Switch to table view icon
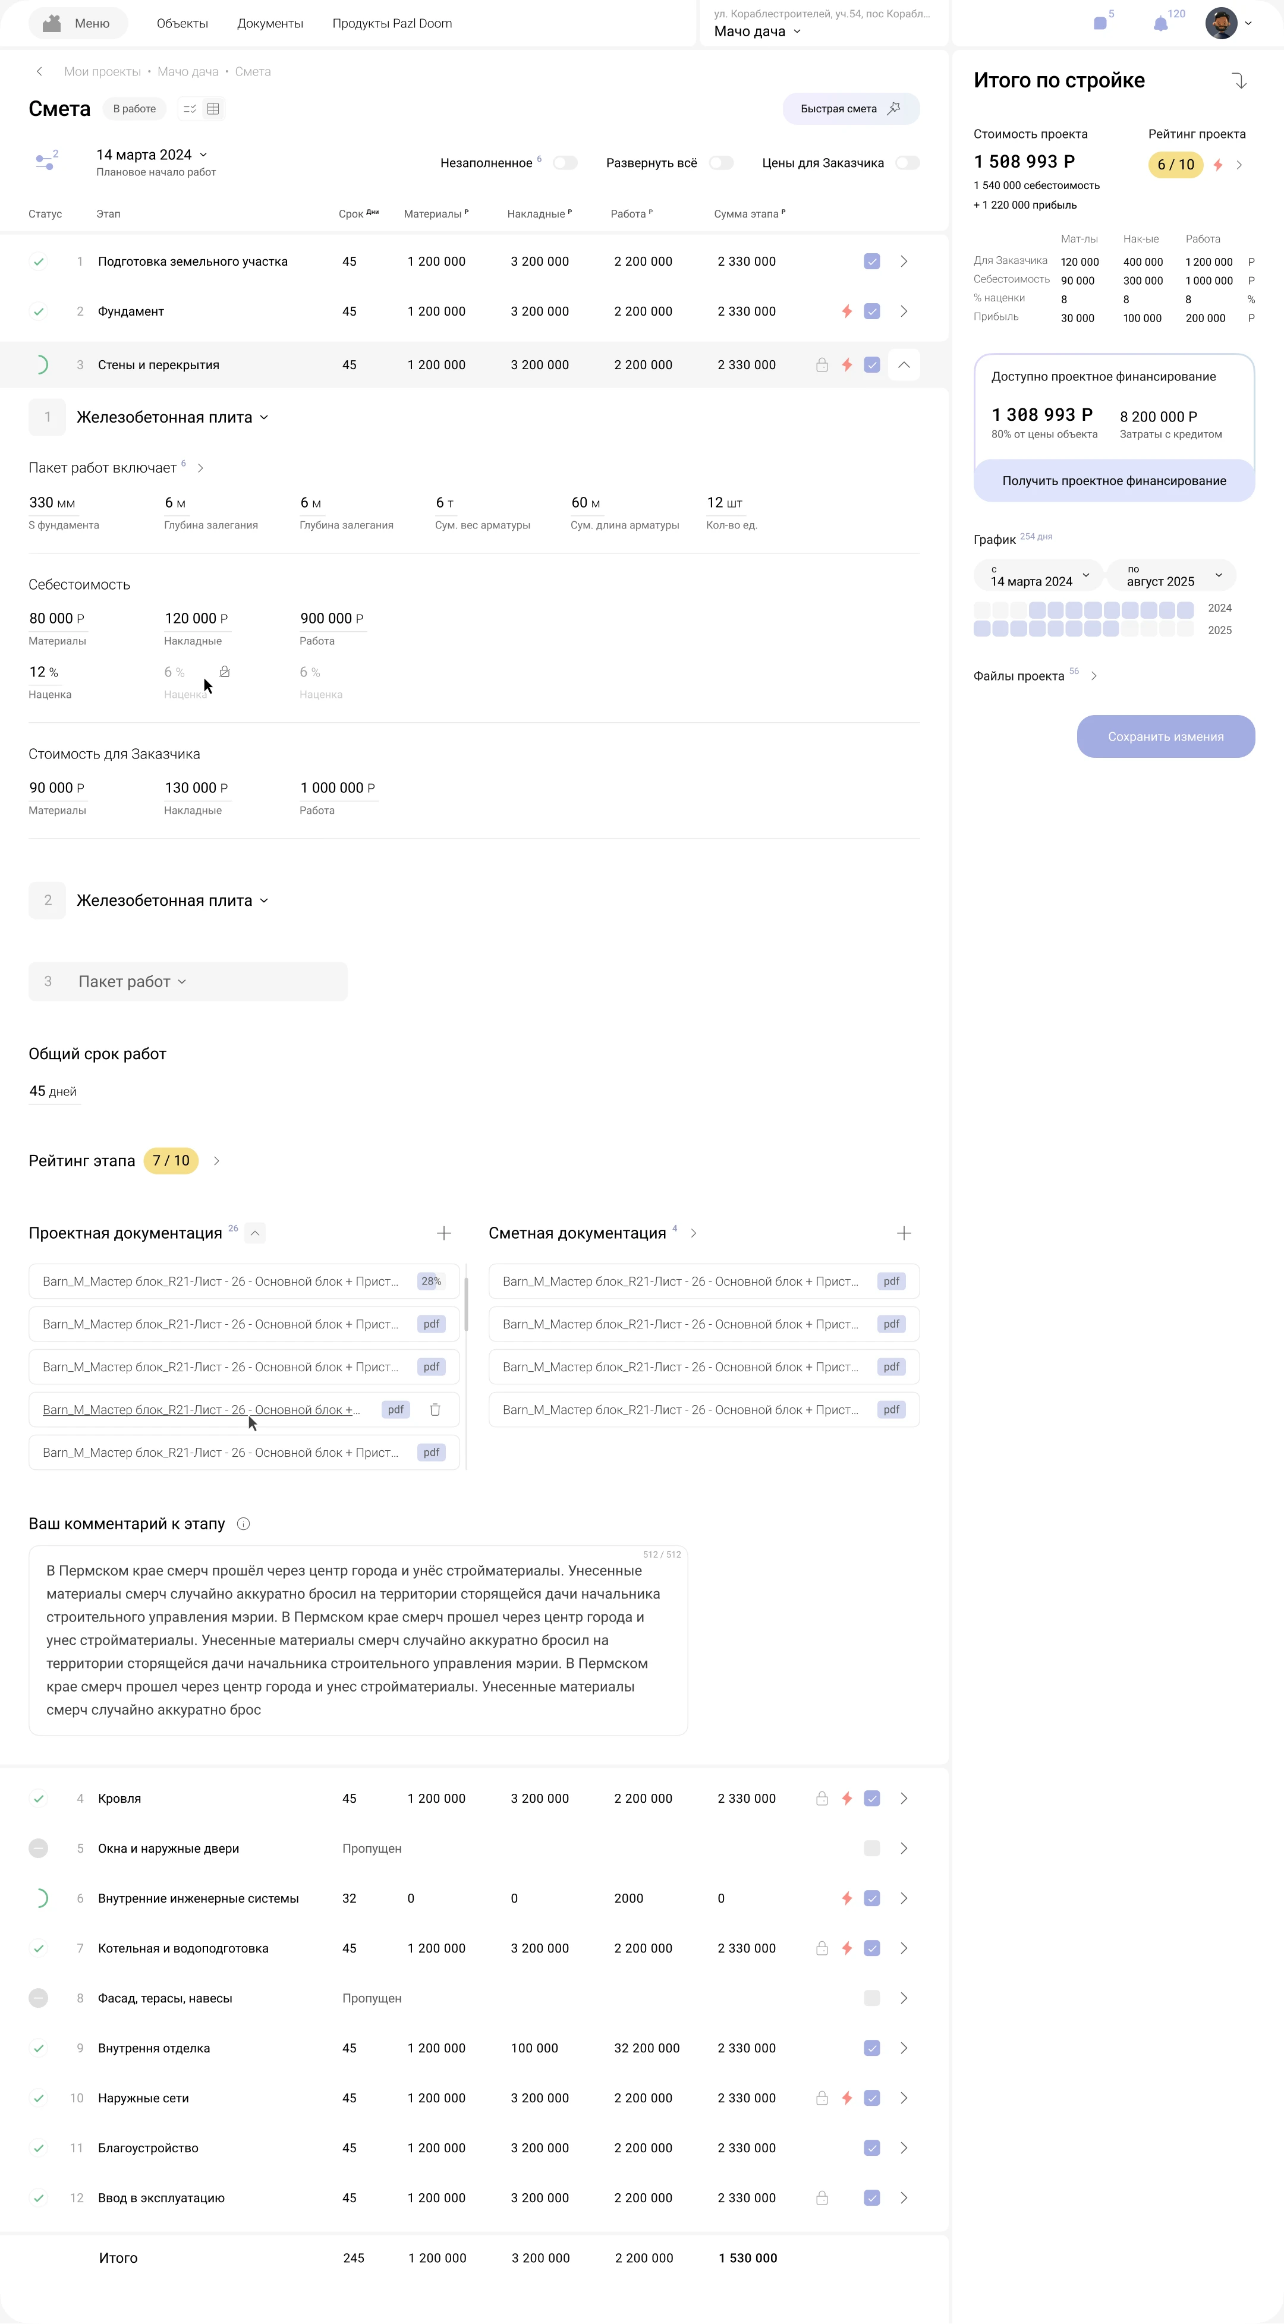 [213, 109]
